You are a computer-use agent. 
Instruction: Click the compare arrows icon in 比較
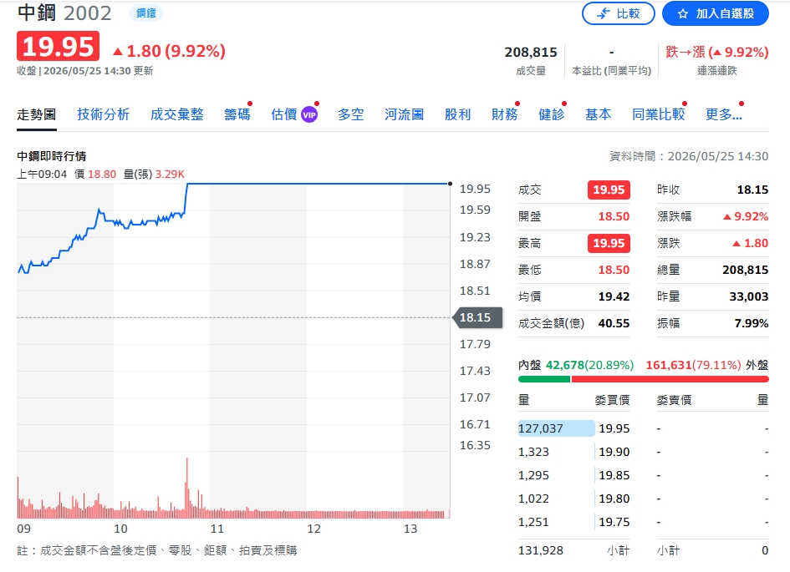[x=604, y=14]
